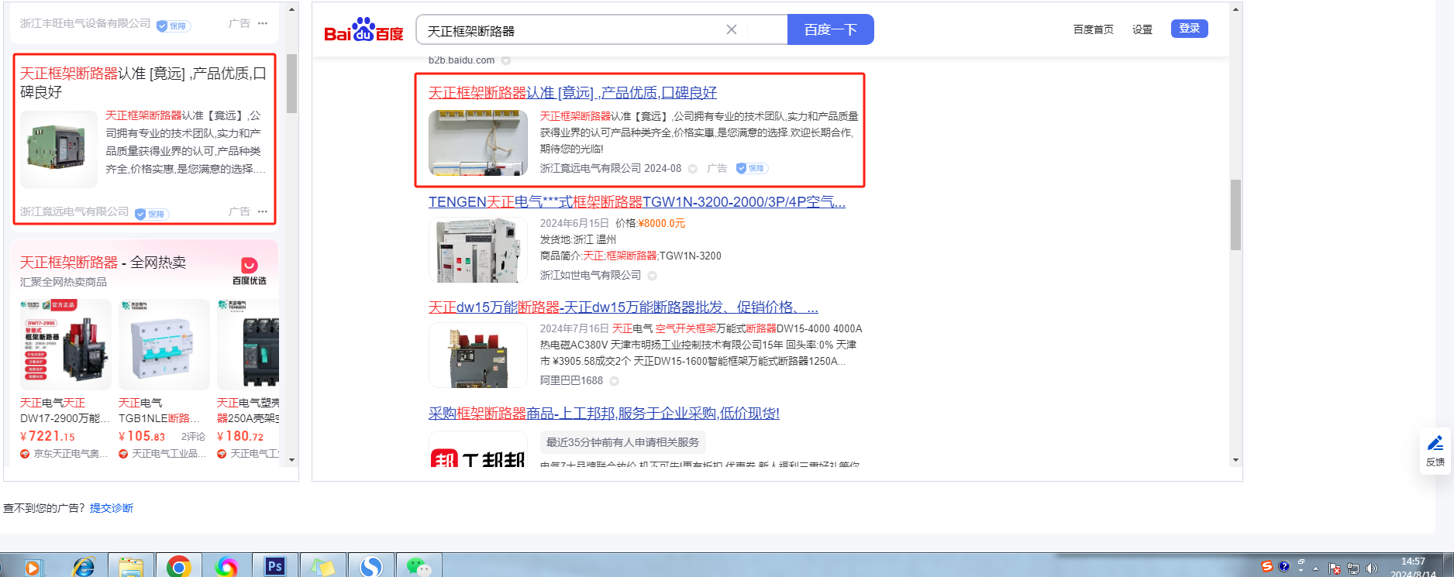Expand dropdown arrow beside b2b.baidu.com
Viewport: 1454px width, 577px height.
tap(505, 60)
